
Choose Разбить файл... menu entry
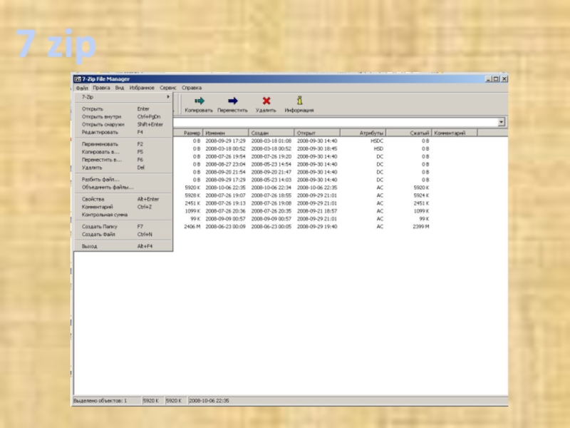click(123, 179)
